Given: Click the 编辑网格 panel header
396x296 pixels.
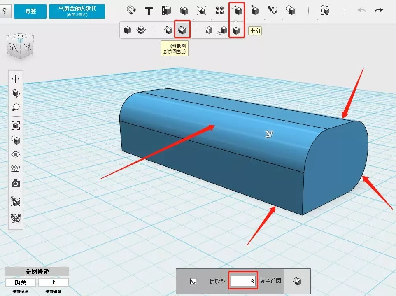Looking at the screenshot, I should click(37, 271).
